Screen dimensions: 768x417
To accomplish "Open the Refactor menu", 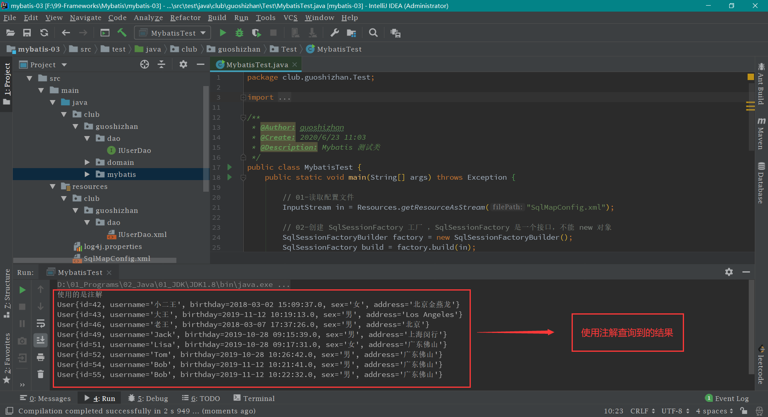I will pos(185,18).
